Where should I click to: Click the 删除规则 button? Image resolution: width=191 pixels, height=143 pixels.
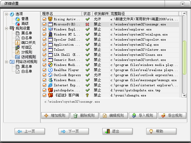(x=84, y=116)
